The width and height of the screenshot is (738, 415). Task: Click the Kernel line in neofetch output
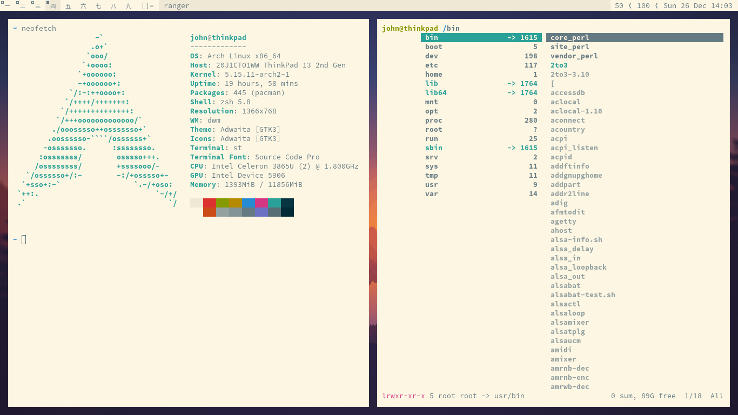(x=240, y=74)
